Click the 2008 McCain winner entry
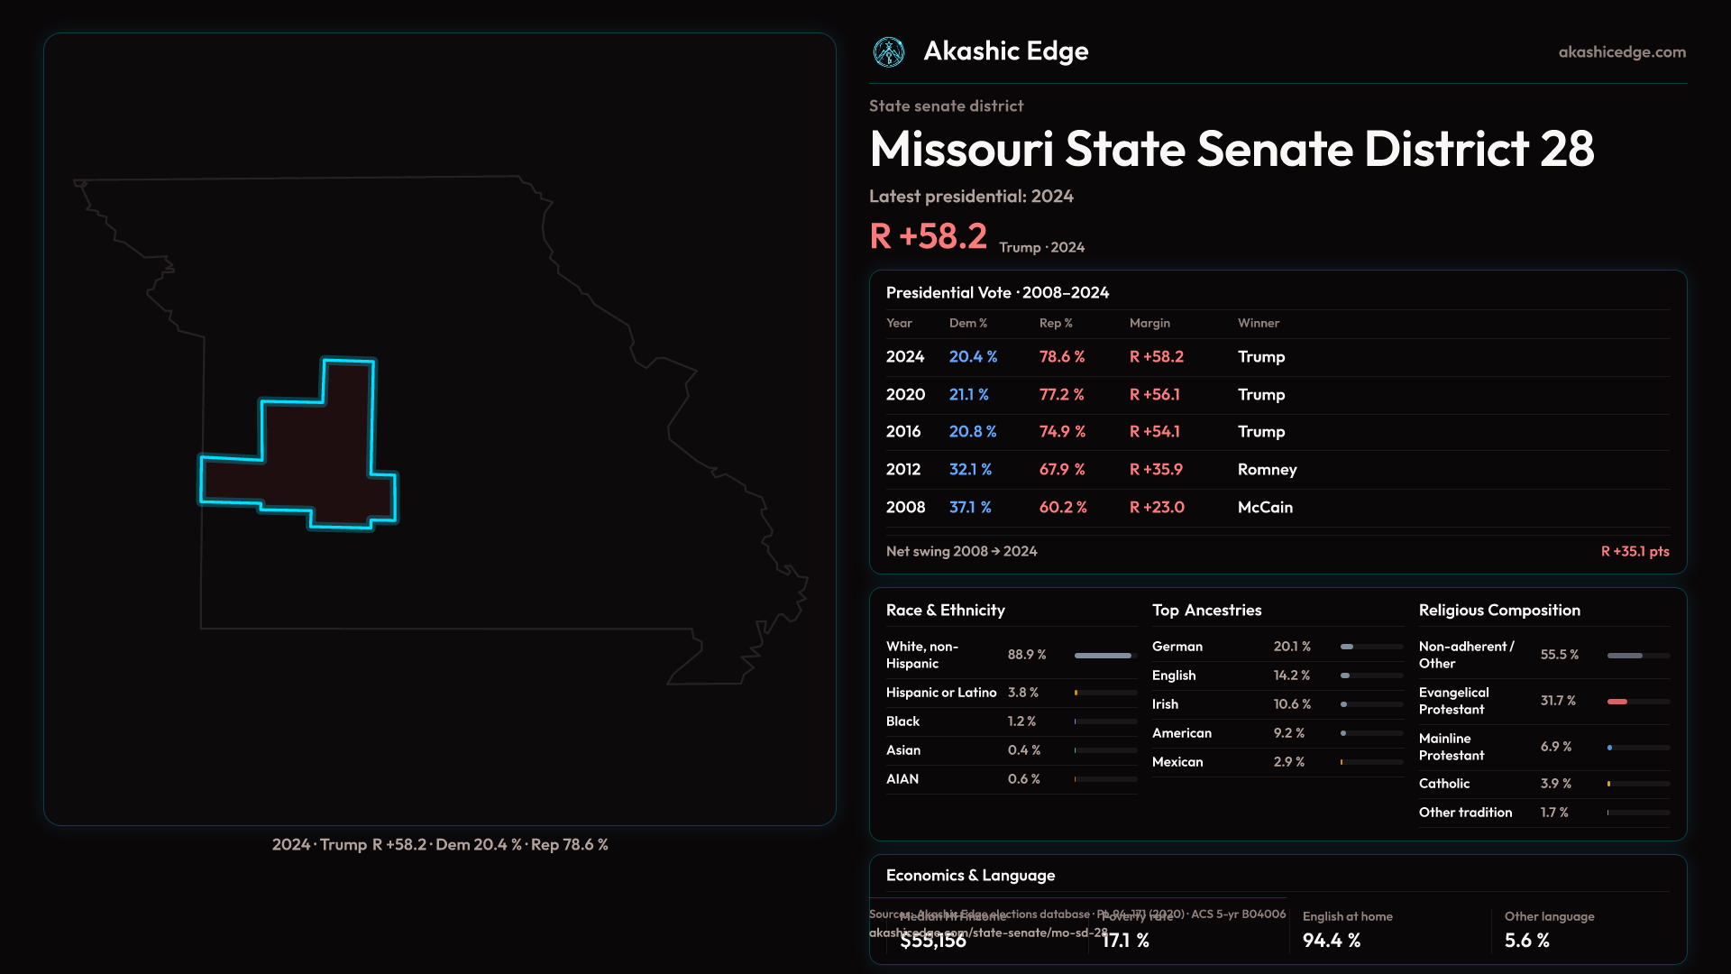Viewport: 1731px width, 974px height. click(x=1265, y=508)
